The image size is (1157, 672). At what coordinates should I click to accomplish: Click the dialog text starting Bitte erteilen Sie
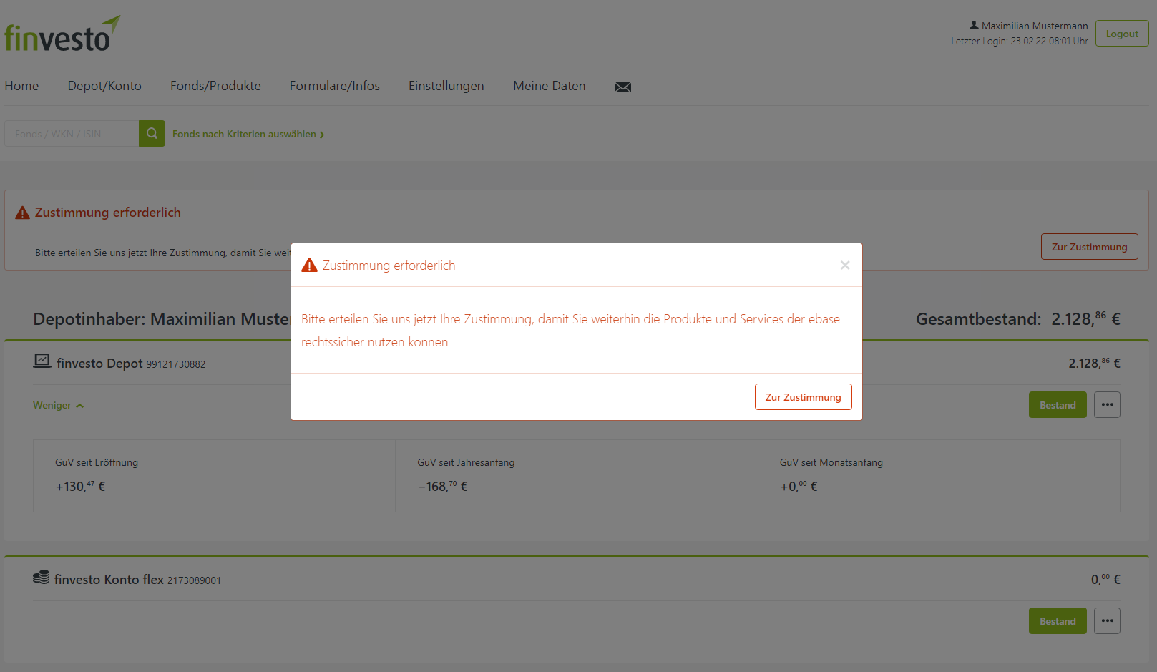pos(570,331)
